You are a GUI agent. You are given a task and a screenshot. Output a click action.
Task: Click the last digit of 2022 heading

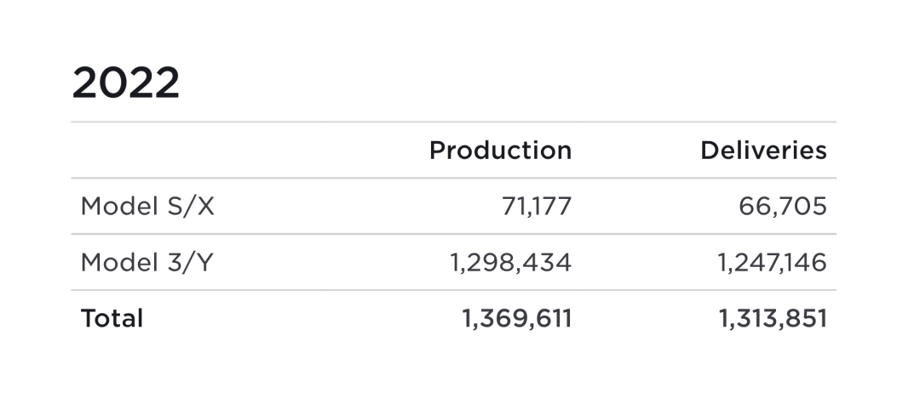[x=167, y=83]
